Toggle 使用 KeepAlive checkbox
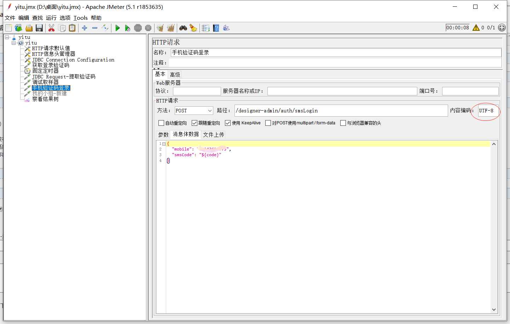 pyautogui.click(x=228, y=123)
